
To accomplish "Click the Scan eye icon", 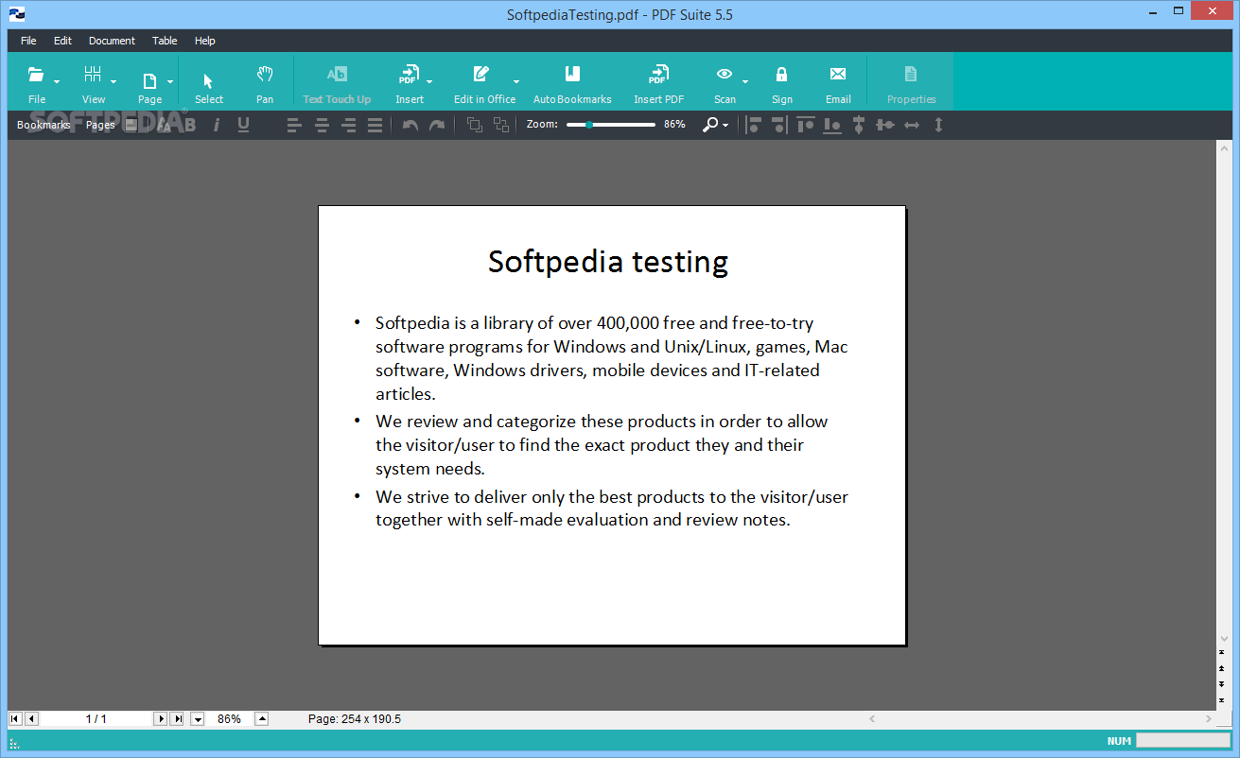I will [x=725, y=74].
